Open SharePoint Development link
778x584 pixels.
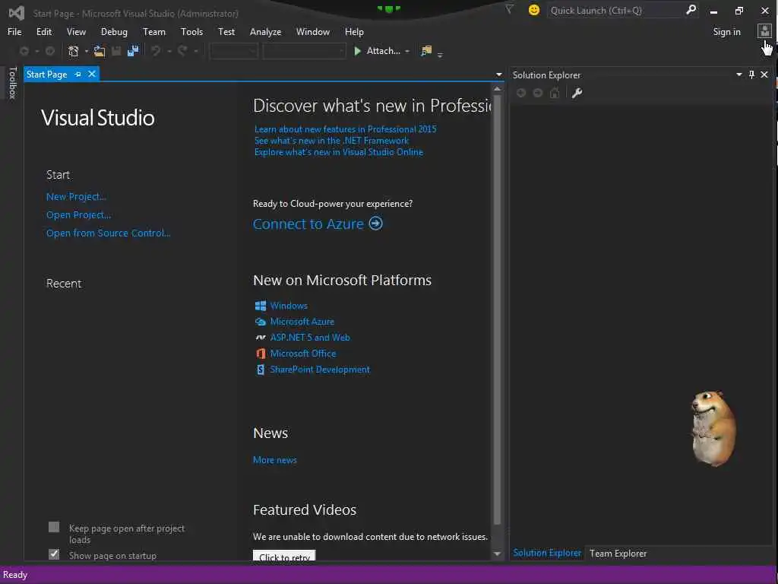click(320, 370)
